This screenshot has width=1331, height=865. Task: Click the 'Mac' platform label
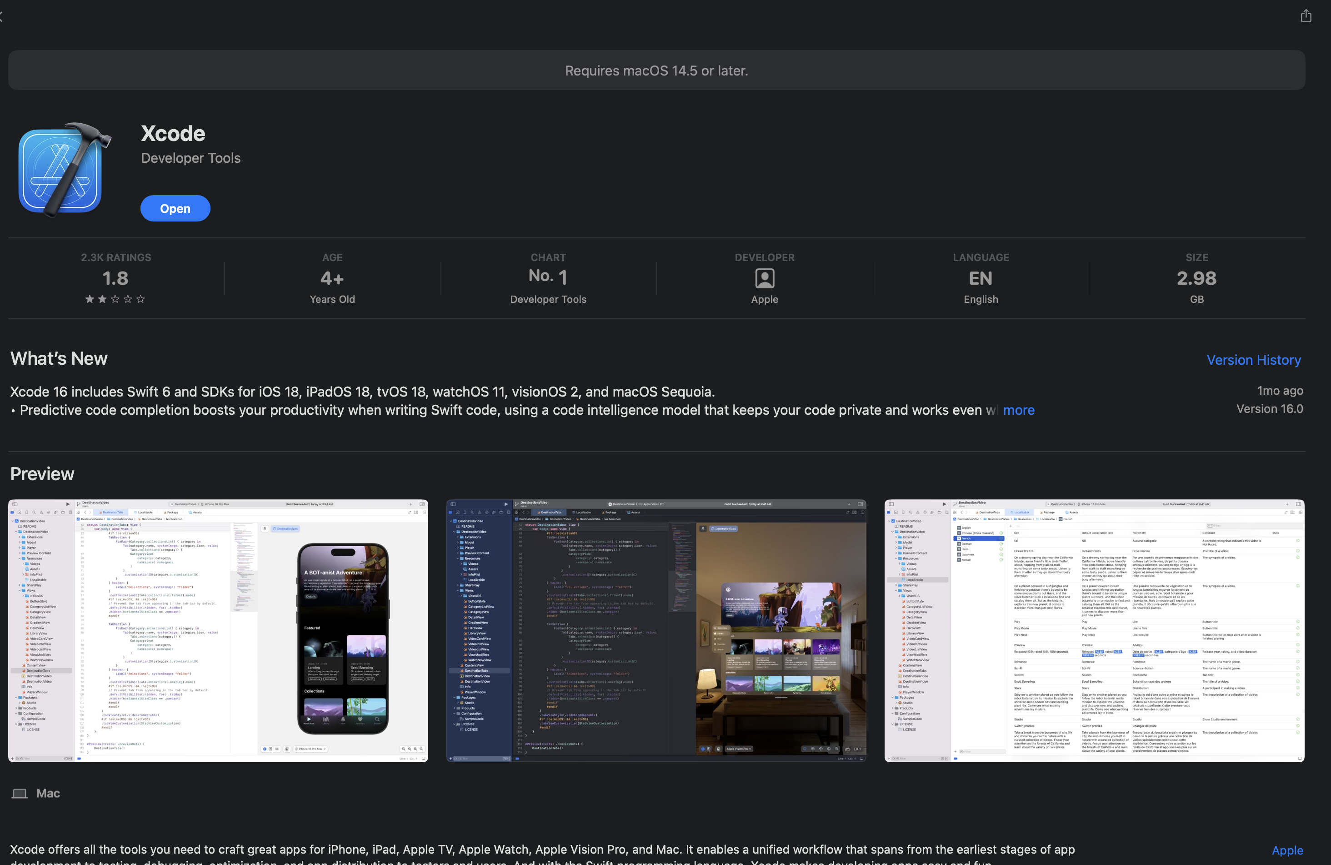click(x=48, y=794)
